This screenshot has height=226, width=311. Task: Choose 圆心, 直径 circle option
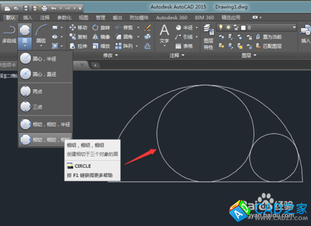45,74
